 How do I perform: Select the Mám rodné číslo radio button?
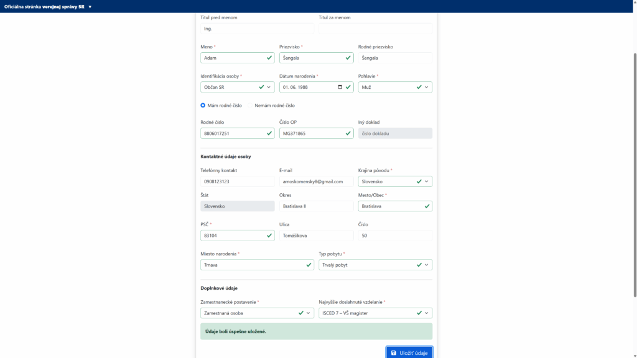click(203, 106)
